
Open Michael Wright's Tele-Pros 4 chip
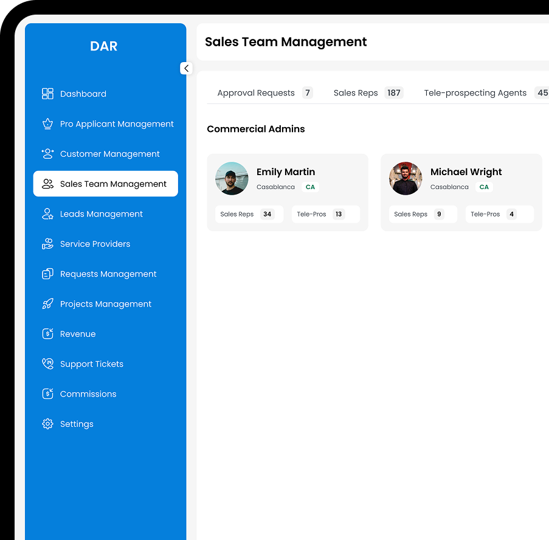tap(500, 214)
